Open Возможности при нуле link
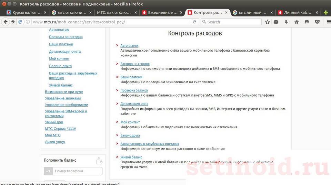331x185 pixels. coord(64,92)
